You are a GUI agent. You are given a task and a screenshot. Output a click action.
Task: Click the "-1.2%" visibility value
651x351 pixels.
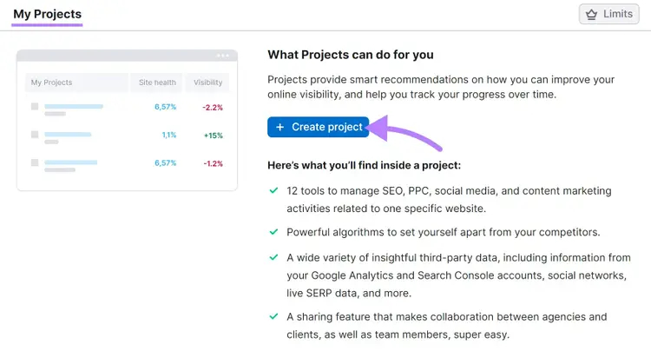coord(213,163)
